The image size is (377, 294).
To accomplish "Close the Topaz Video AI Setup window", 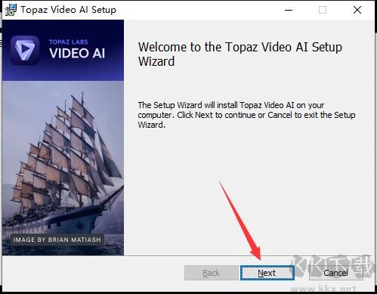I will tap(357, 10).
